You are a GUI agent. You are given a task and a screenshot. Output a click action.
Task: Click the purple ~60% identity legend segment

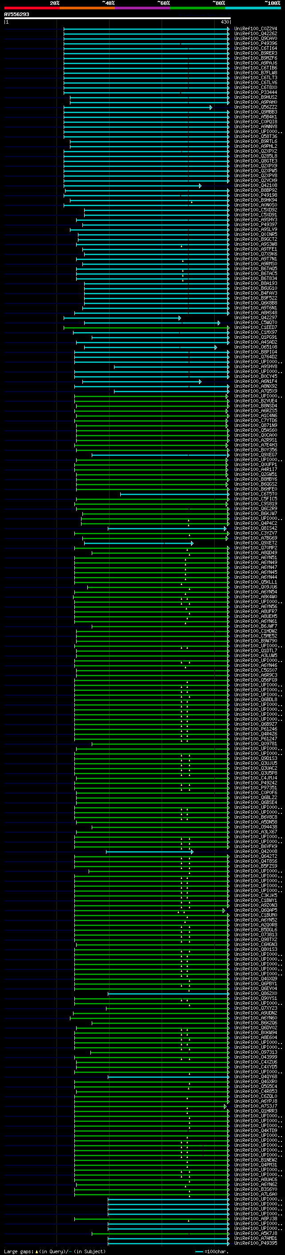tap(142, 8)
